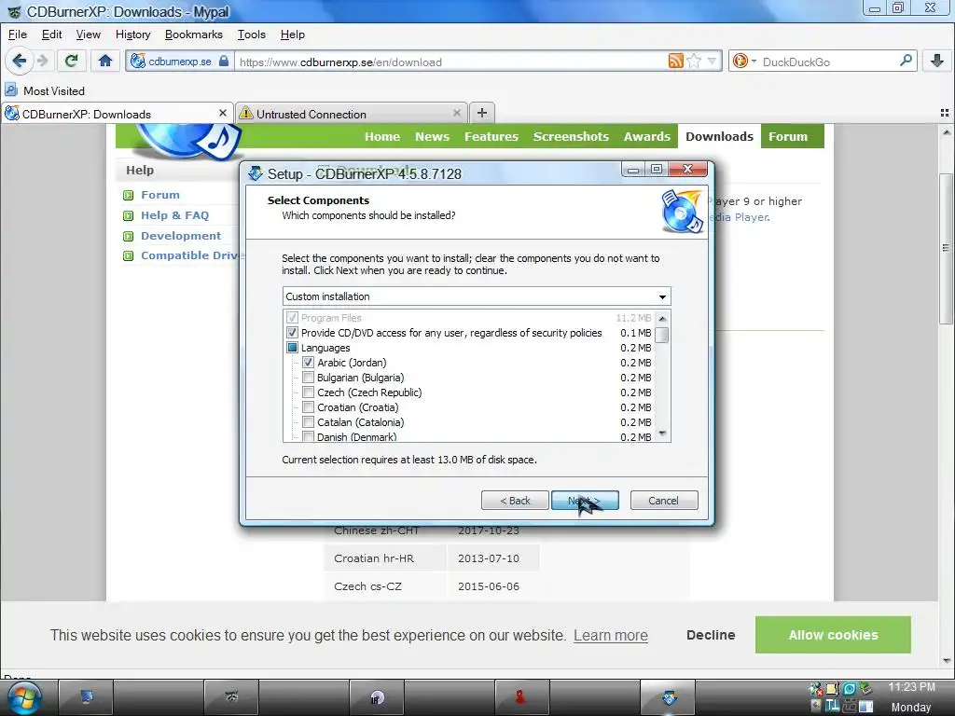
Task: Toggle the Languages group checkbox
Action: [292, 348]
